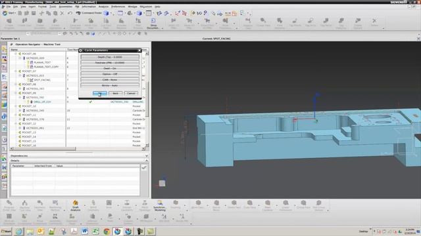Click the Parameter column header in Details
This screenshot has height=236, width=421.
tap(22, 166)
